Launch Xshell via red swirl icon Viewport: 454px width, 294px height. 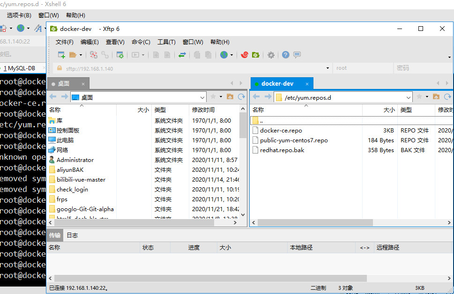pos(245,55)
